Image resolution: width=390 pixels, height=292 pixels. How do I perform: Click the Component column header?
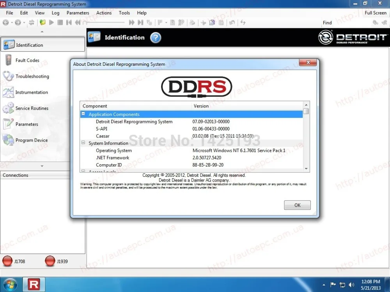click(x=136, y=106)
